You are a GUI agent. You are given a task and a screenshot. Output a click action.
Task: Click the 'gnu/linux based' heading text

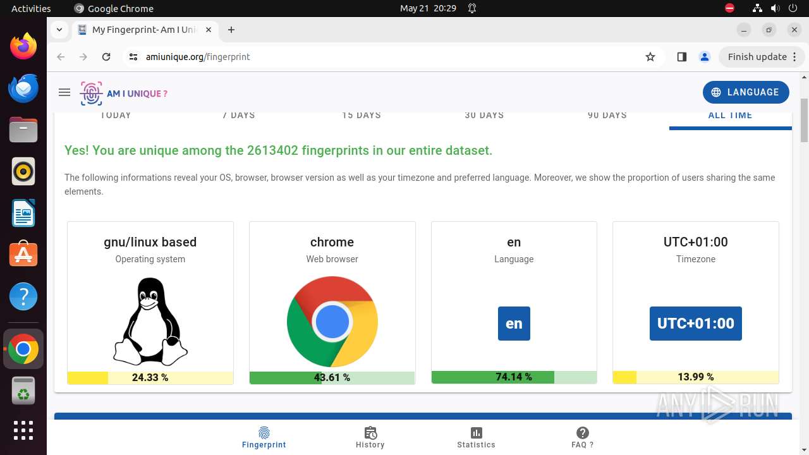[150, 242]
